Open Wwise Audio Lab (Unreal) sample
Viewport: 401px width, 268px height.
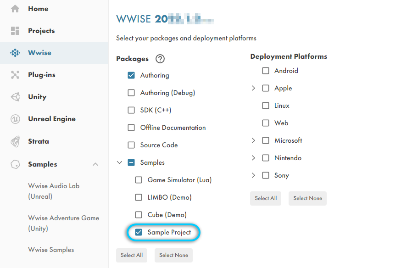click(x=54, y=191)
